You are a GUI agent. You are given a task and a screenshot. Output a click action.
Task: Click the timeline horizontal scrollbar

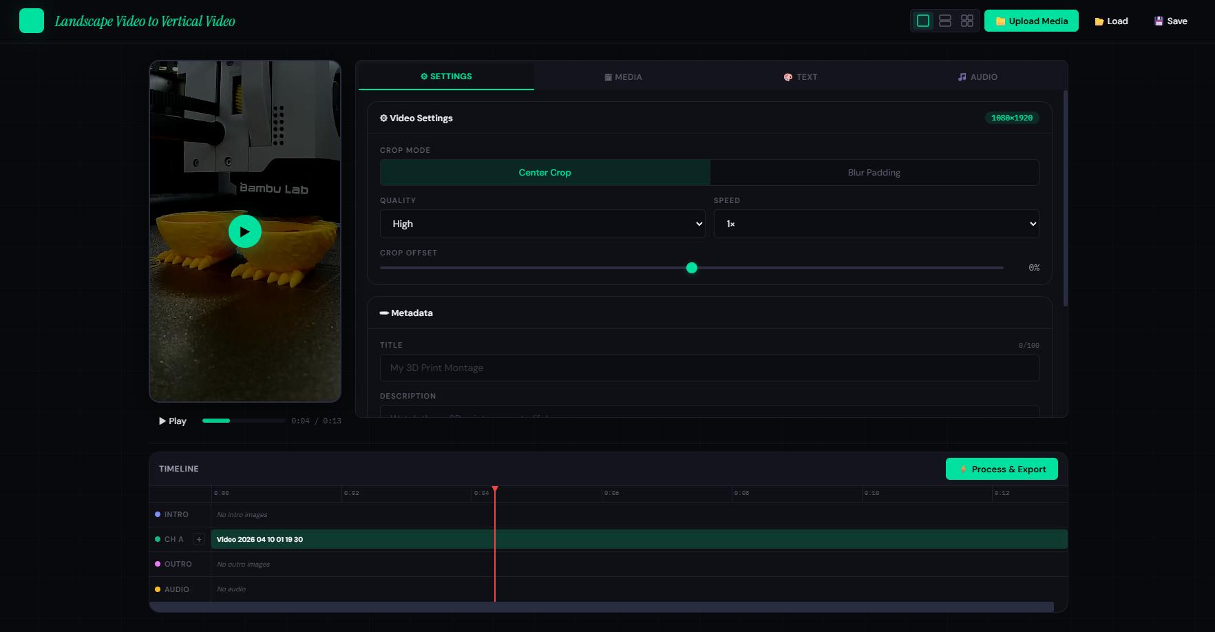click(602, 607)
